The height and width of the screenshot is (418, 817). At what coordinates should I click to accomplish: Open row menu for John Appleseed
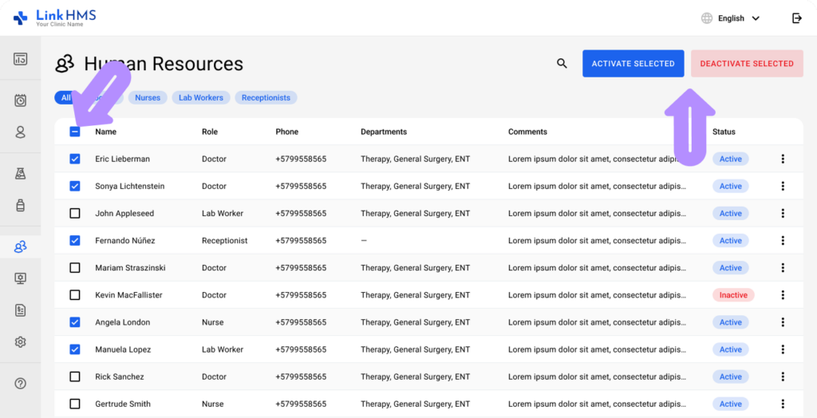coord(783,213)
